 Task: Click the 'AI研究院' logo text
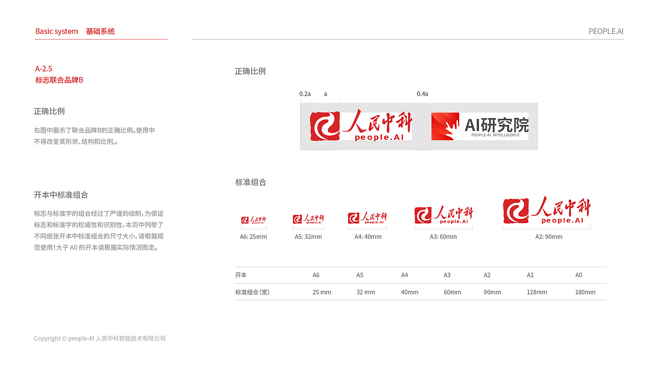tap(496, 125)
